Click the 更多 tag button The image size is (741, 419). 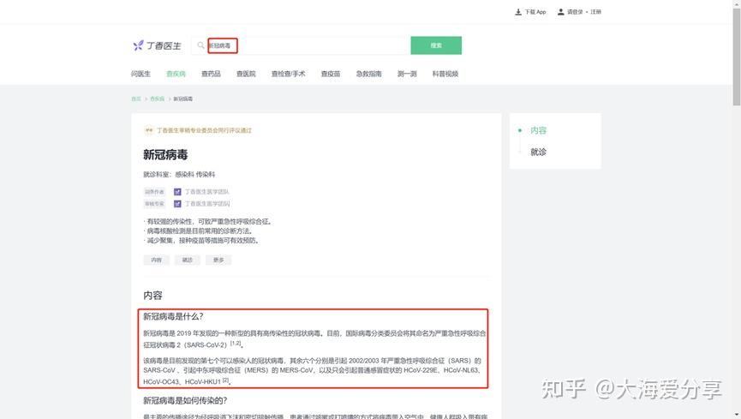pos(218,260)
